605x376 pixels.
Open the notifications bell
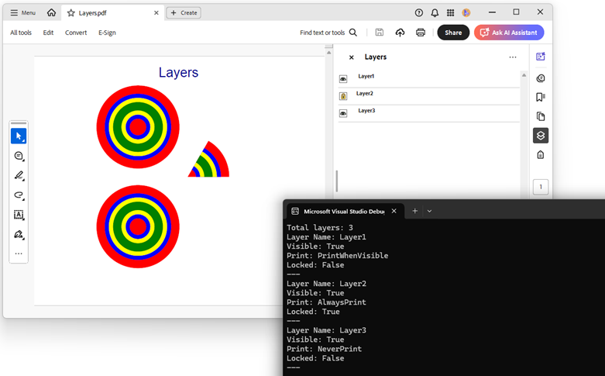point(435,12)
